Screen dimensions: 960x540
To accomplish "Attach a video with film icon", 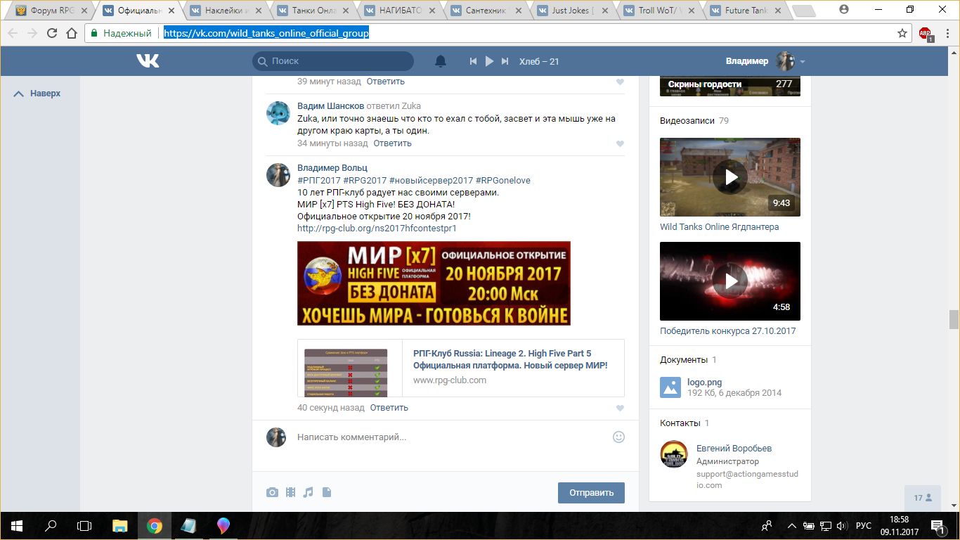I will point(290,493).
